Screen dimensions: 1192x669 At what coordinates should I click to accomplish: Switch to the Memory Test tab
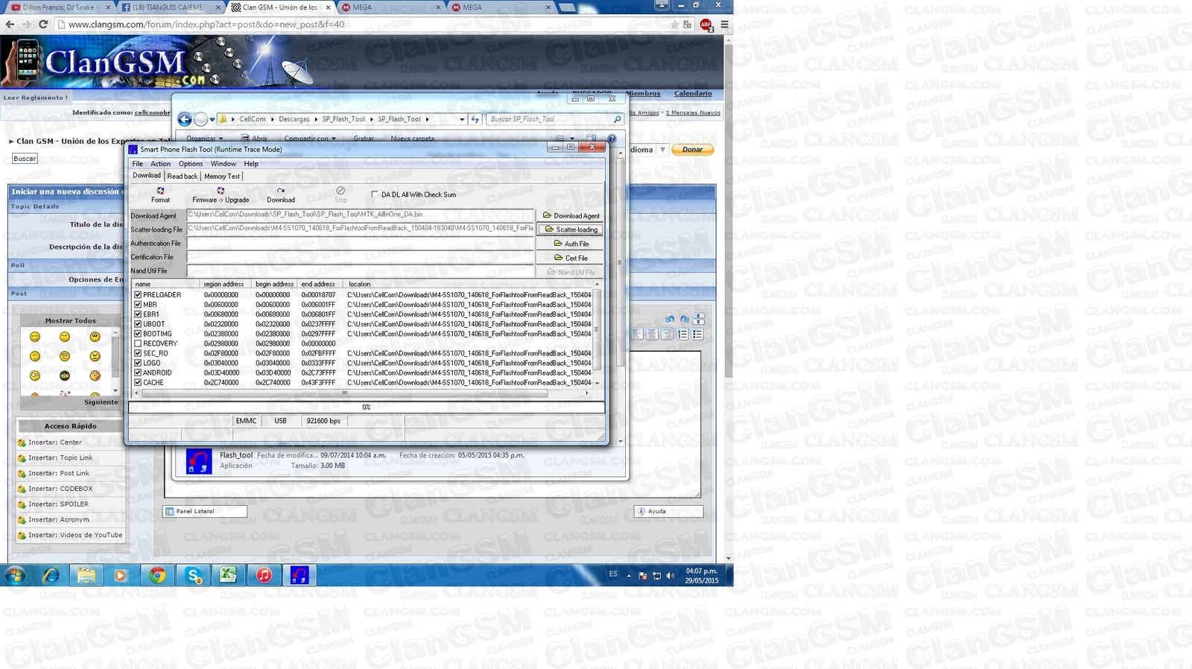click(x=222, y=177)
